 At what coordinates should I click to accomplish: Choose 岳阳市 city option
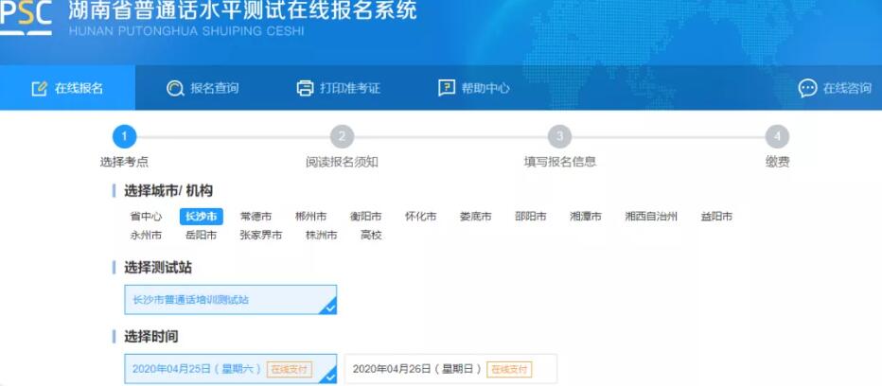[202, 236]
